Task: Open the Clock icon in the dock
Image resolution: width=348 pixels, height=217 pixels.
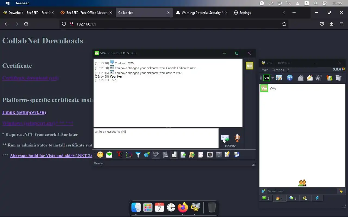Action: click(171, 208)
